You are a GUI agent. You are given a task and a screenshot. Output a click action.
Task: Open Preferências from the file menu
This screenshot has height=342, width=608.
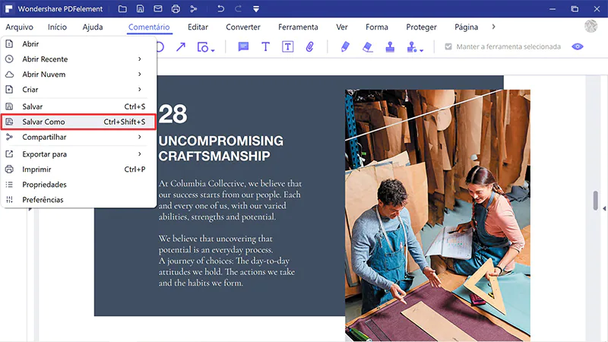click(78, 200)
